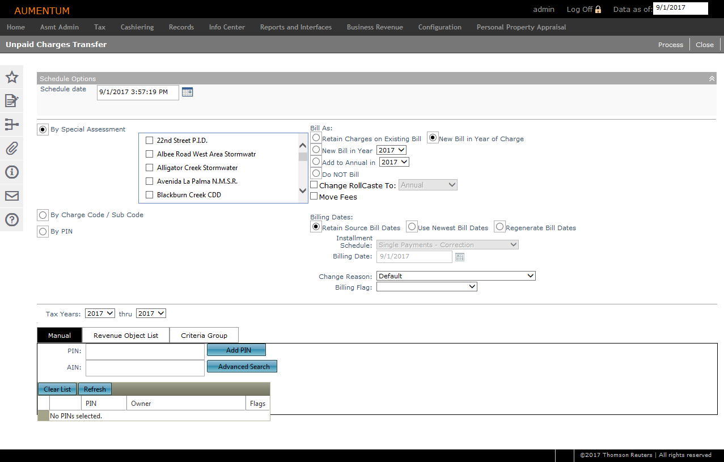The image size is (724, 462).
Task: Open the Configuration menu
Action: tap(440, 27)
